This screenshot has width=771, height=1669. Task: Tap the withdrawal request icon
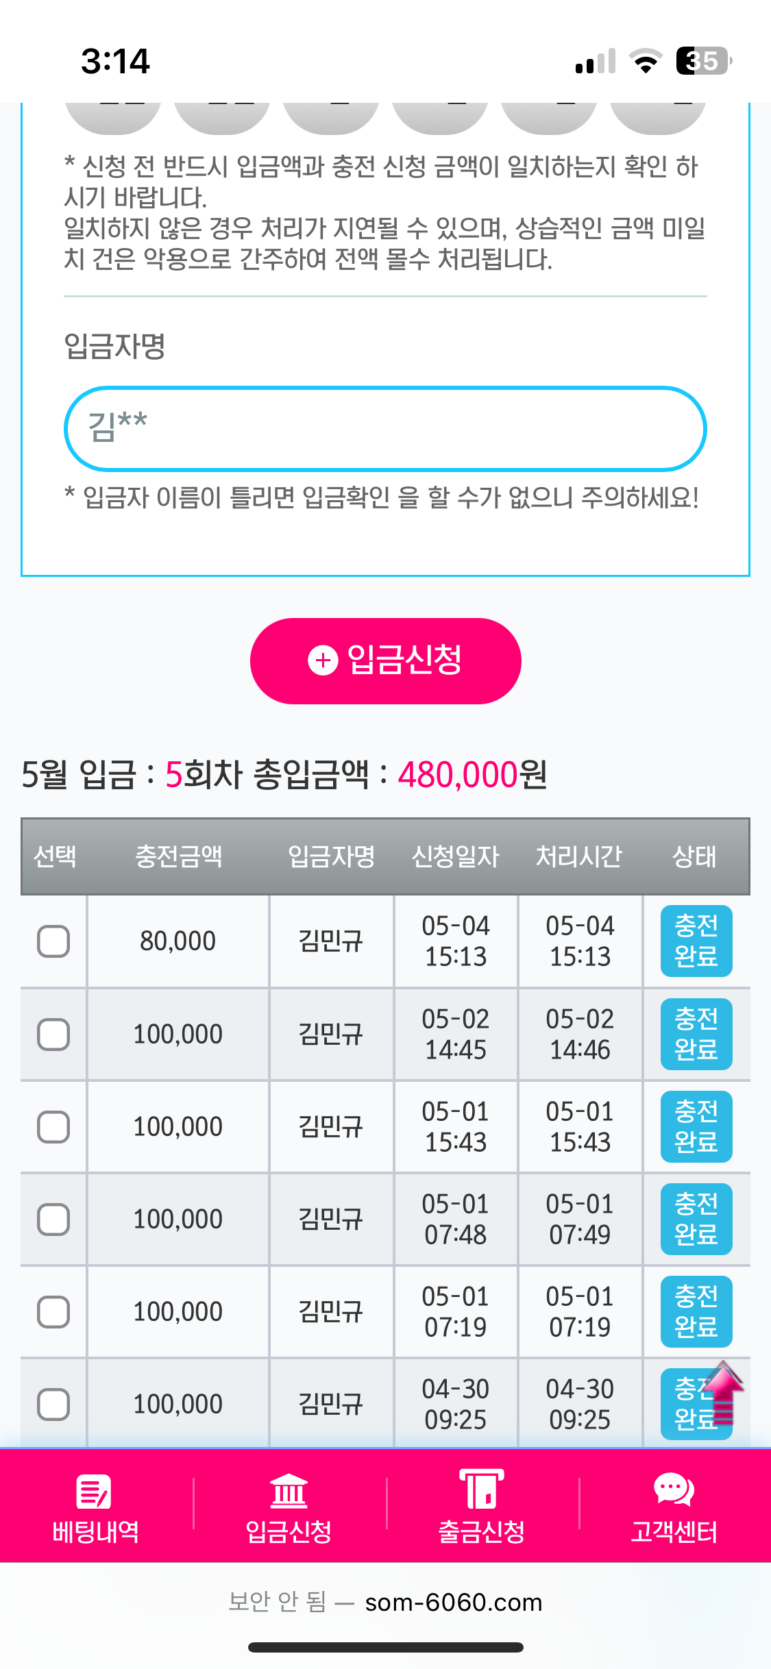point(481,1489)
